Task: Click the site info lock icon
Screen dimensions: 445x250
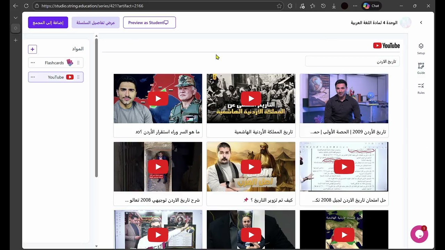Action: 37,6
